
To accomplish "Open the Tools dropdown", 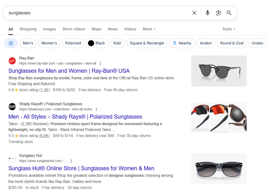I will [x=229, y=29].
